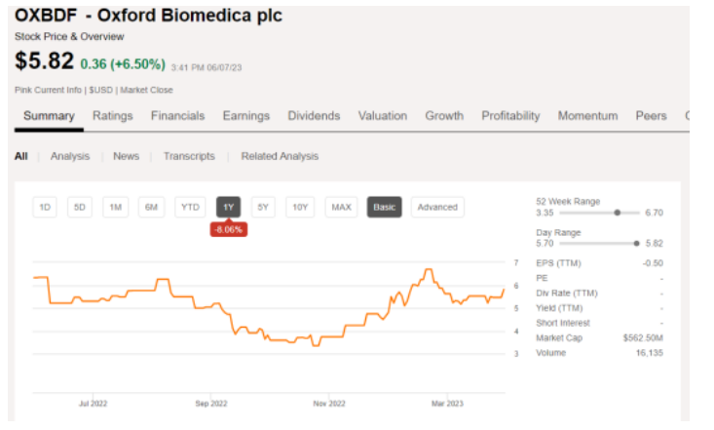Image resolution: width=714 pixels, height=430 pixels.
Task: Go to the Peers tab
Action: click(651, 116)
